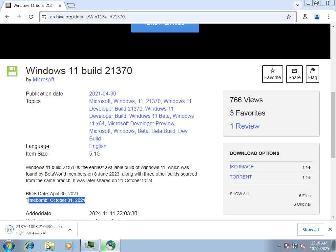Open the Beta Build topic link
Image resolution: width=336 pixels, height=252 pixels.
pyautogui.click(x=163, y=131)
